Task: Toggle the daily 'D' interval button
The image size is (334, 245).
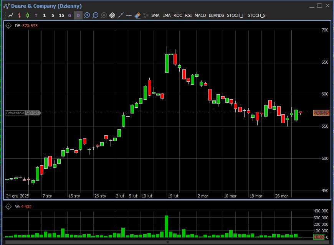Action: pos(78,15)
